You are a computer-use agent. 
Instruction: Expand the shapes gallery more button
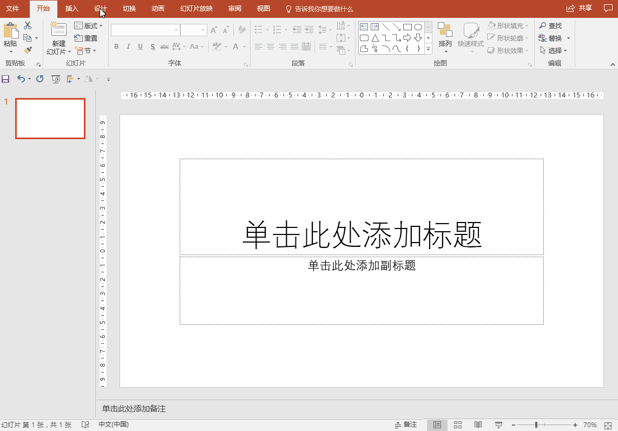(428, 49)
